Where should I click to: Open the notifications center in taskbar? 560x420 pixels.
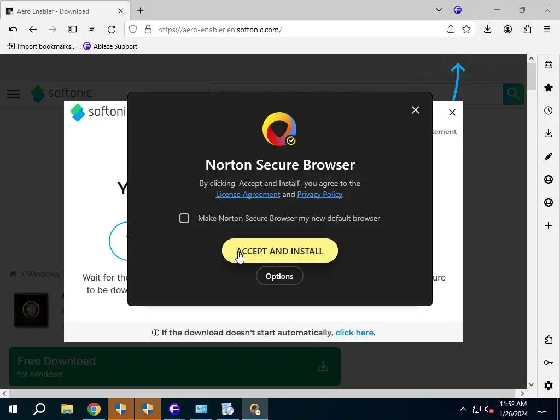click(542, 409)
